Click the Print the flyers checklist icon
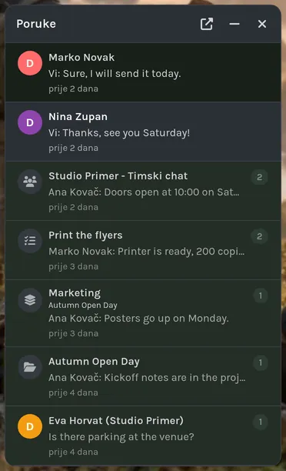The width and height of the screenshot is (286, 471). click(x=30, y=241)
